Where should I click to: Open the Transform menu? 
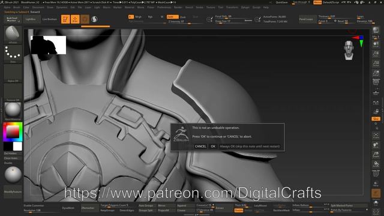pos(232,7)
